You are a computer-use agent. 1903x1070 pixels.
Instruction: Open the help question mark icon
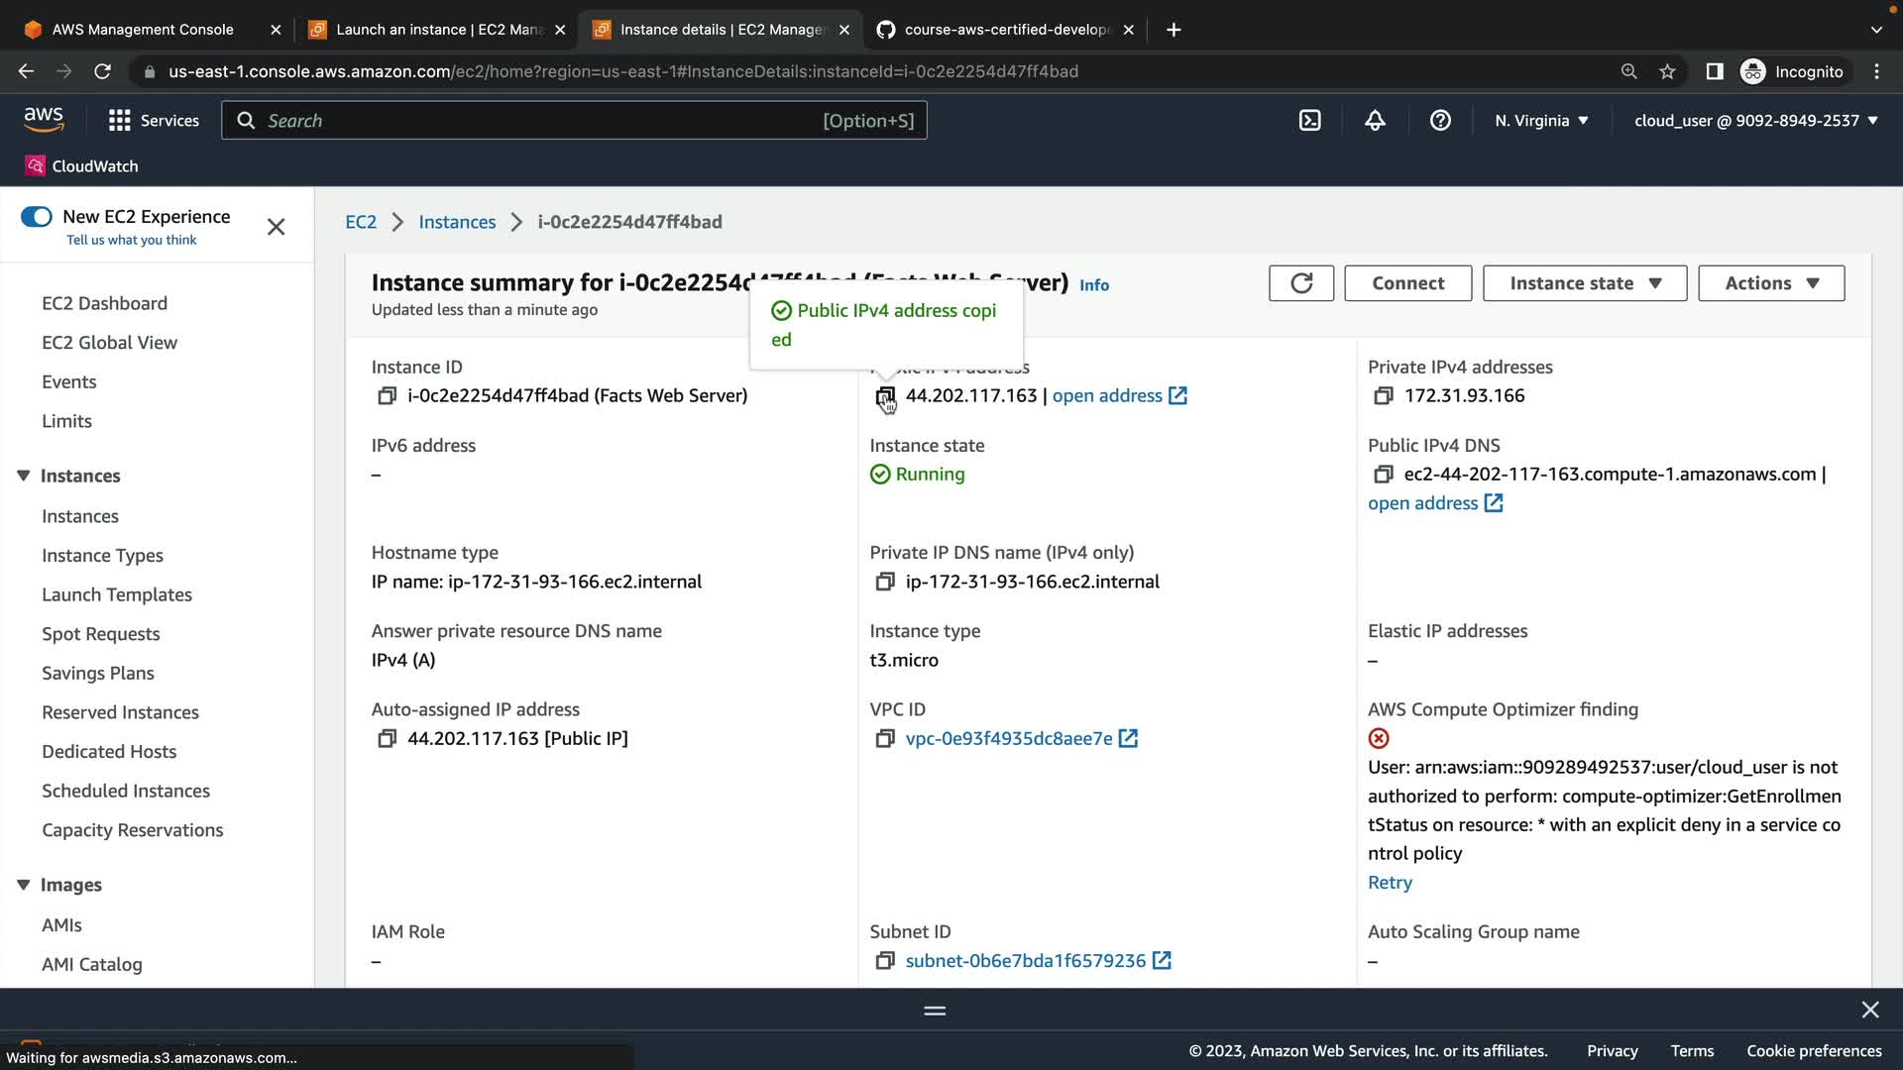click(1440, 121)
